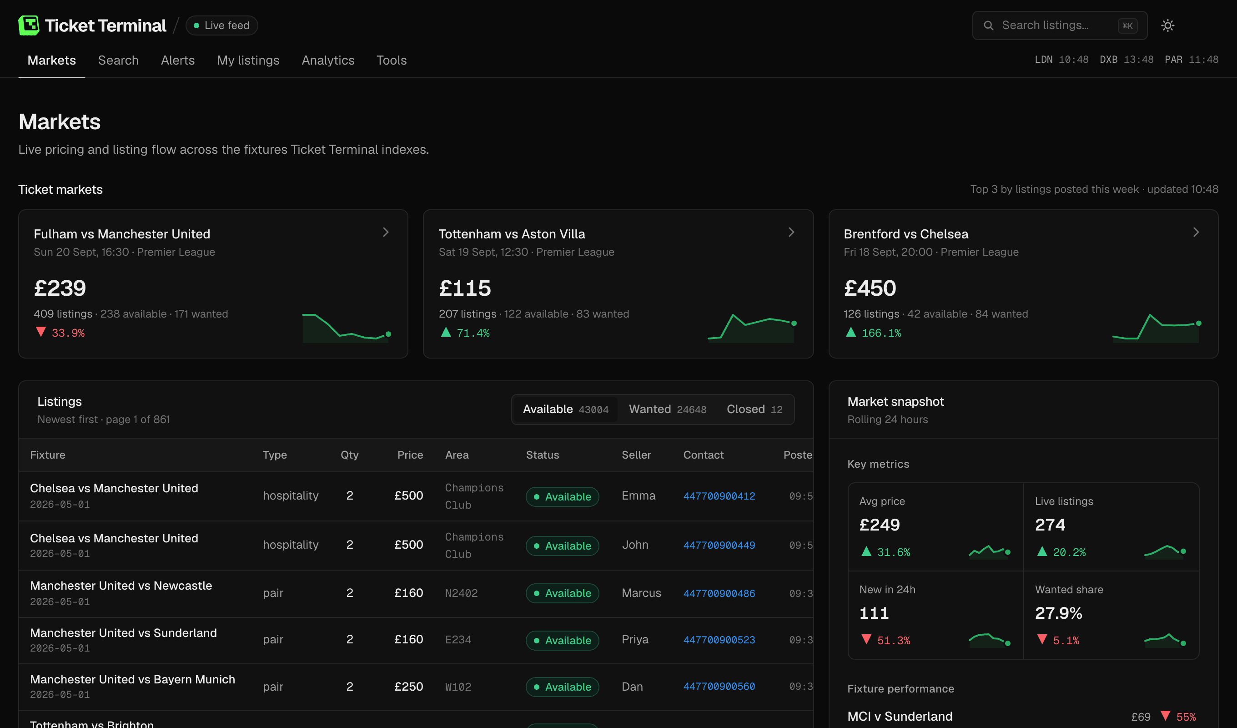This screenshot has height=728, width=1237.
Task: Click the search magnifier icon
Action: pyautogui.click(x=989, y=25)
